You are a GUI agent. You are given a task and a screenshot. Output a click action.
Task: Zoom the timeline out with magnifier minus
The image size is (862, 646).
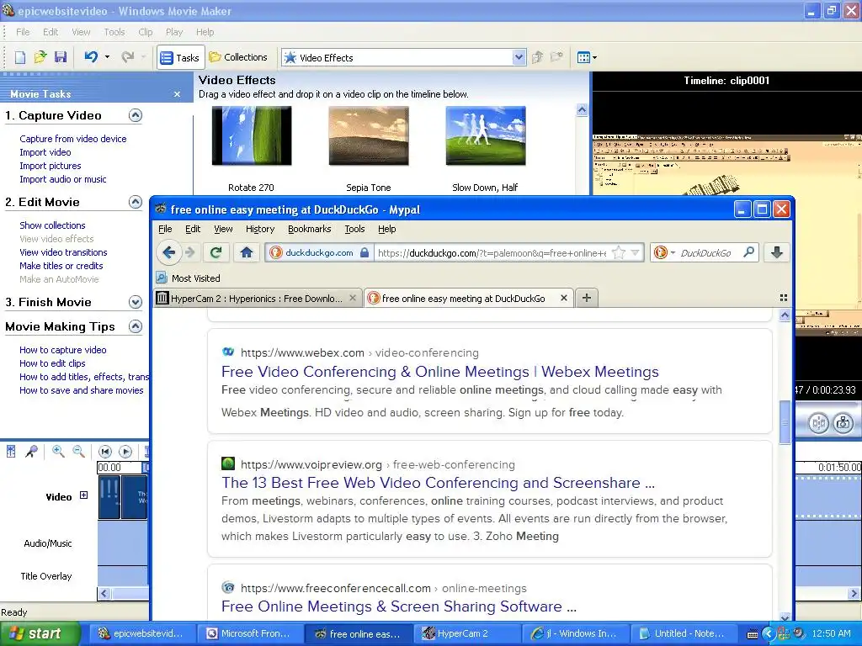(78, 452)
